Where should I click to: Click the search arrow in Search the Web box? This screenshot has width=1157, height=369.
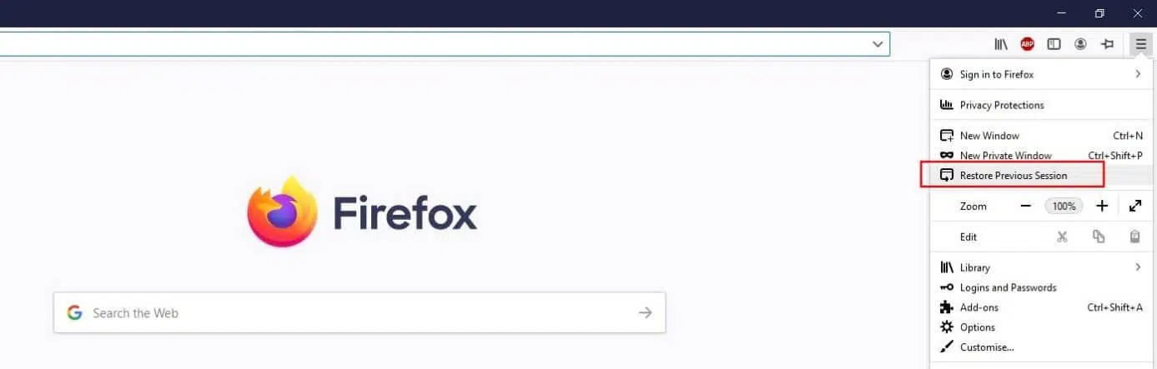(x=645, y=312)
